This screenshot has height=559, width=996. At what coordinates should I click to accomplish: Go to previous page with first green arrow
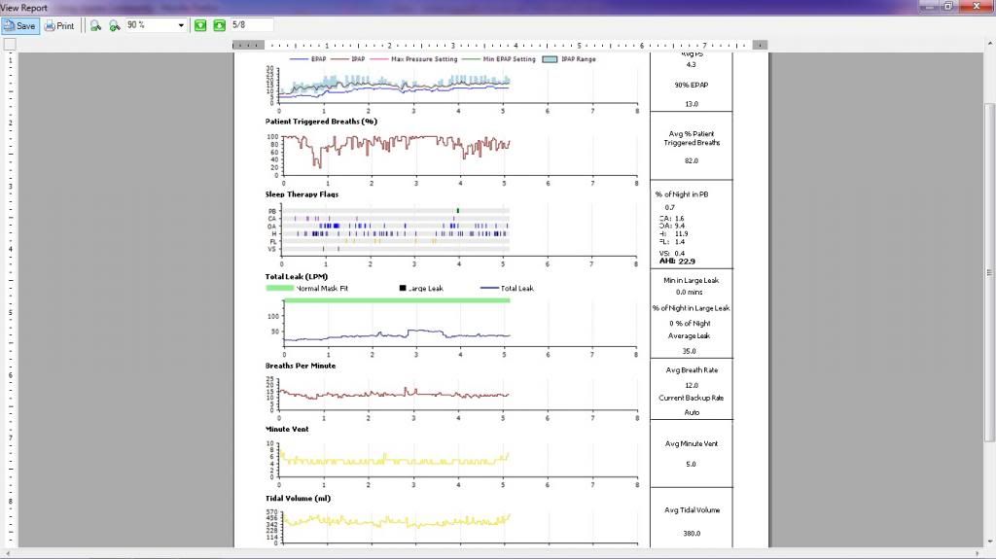coord(200,25)
